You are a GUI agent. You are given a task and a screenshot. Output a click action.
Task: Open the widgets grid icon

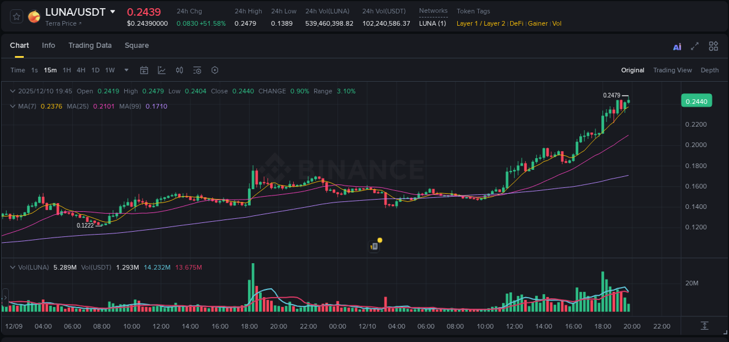coord(713,46)
